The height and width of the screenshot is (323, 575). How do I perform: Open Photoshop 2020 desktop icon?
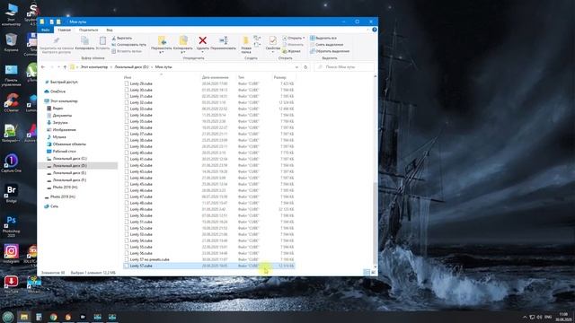[12, 226]
